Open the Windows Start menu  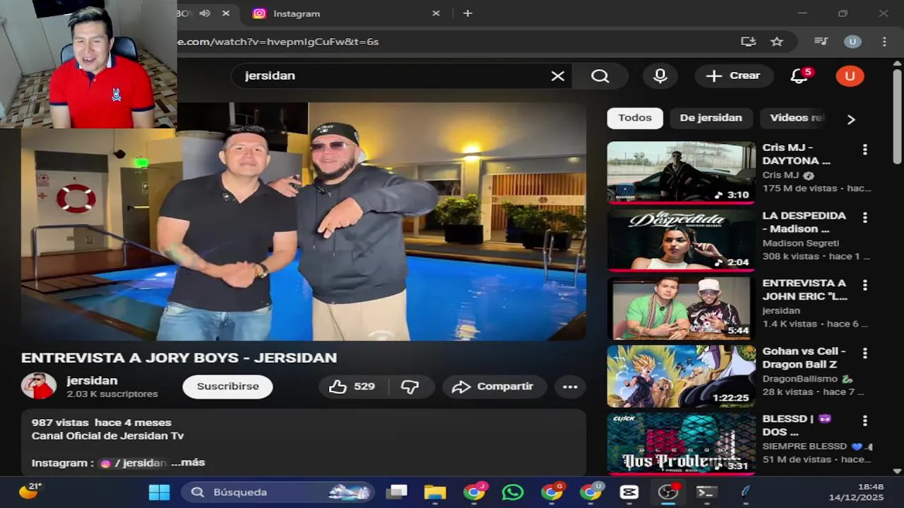[159, 492]
